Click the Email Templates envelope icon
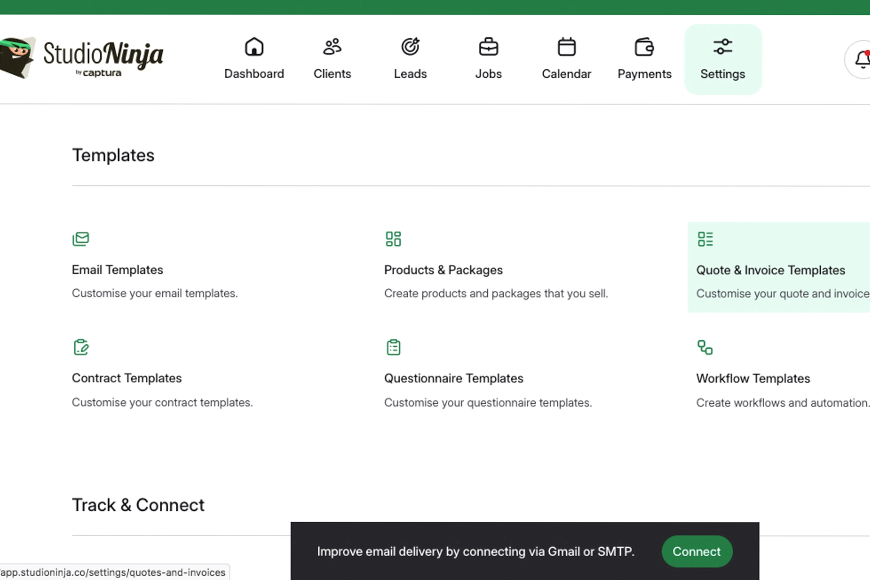 tap(81, 239)
